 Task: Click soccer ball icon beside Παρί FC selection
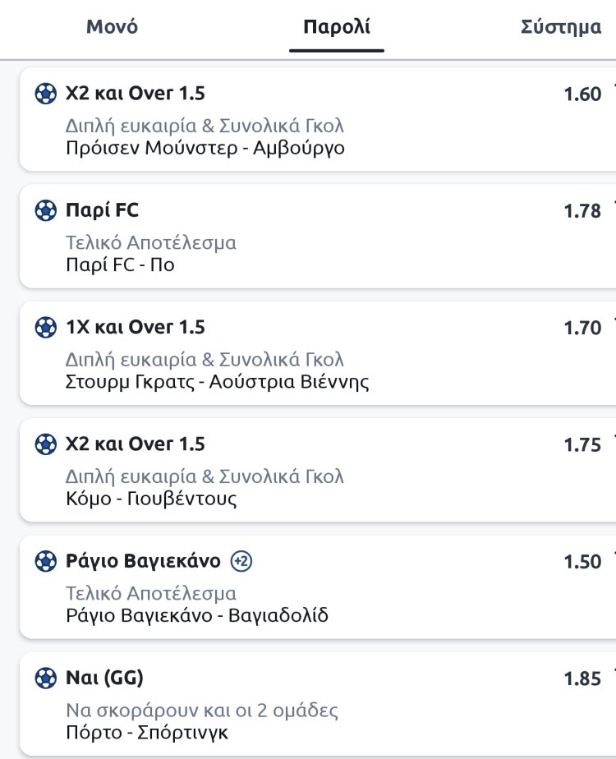pos(46,211)
